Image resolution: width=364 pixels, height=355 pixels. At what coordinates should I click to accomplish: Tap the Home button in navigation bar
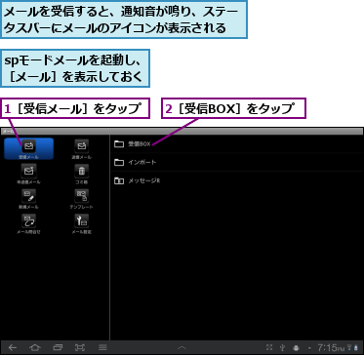click(35, 347)
